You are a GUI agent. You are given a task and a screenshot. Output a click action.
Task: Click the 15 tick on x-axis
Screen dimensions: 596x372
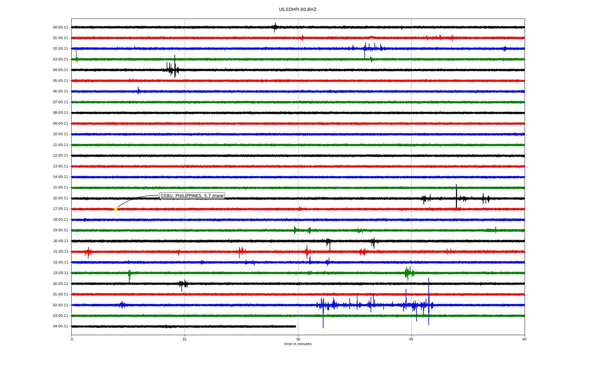point(185,339)
